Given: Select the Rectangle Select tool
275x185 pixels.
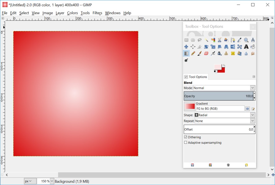Looking at the screenshot, I should [186, 40].
